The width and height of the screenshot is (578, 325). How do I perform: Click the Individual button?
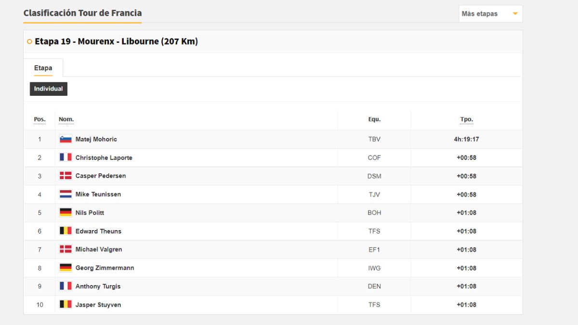(49, 89)
